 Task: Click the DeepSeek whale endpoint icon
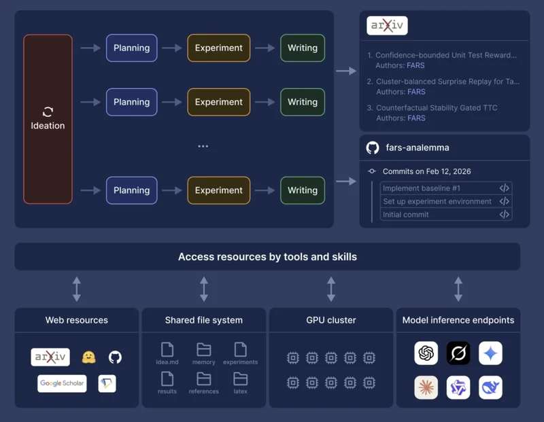click(490, 387)
